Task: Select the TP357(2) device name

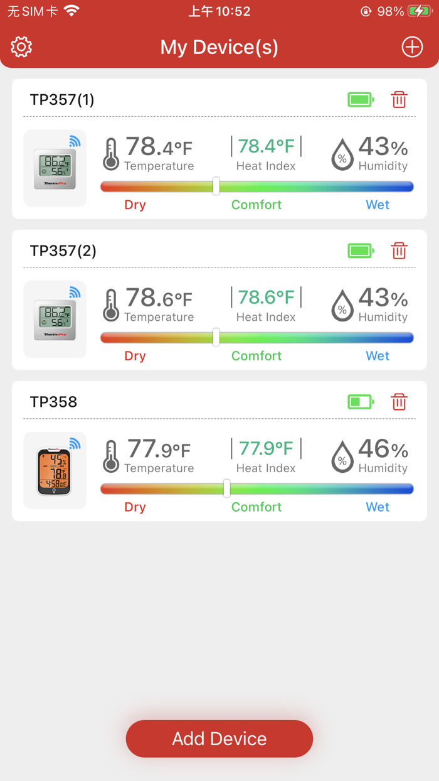Action: [63, 250]
